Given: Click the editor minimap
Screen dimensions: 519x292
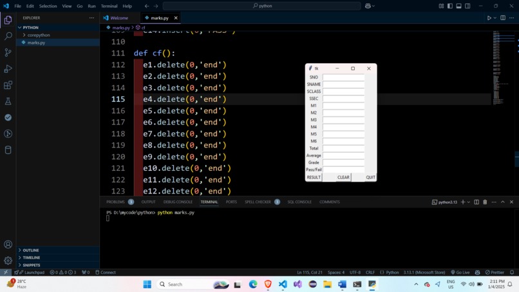Looking at the screenshot, I should pos(502,68).
